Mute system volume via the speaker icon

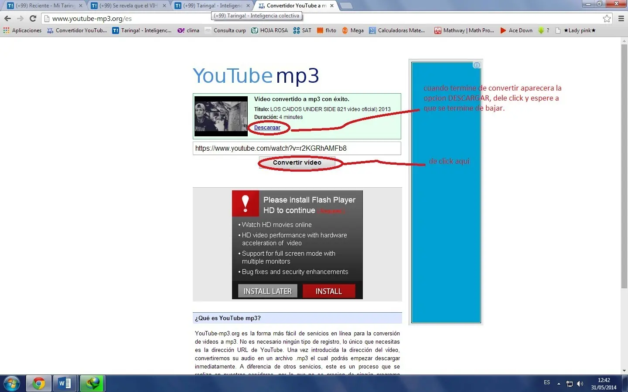pos(580,384)
